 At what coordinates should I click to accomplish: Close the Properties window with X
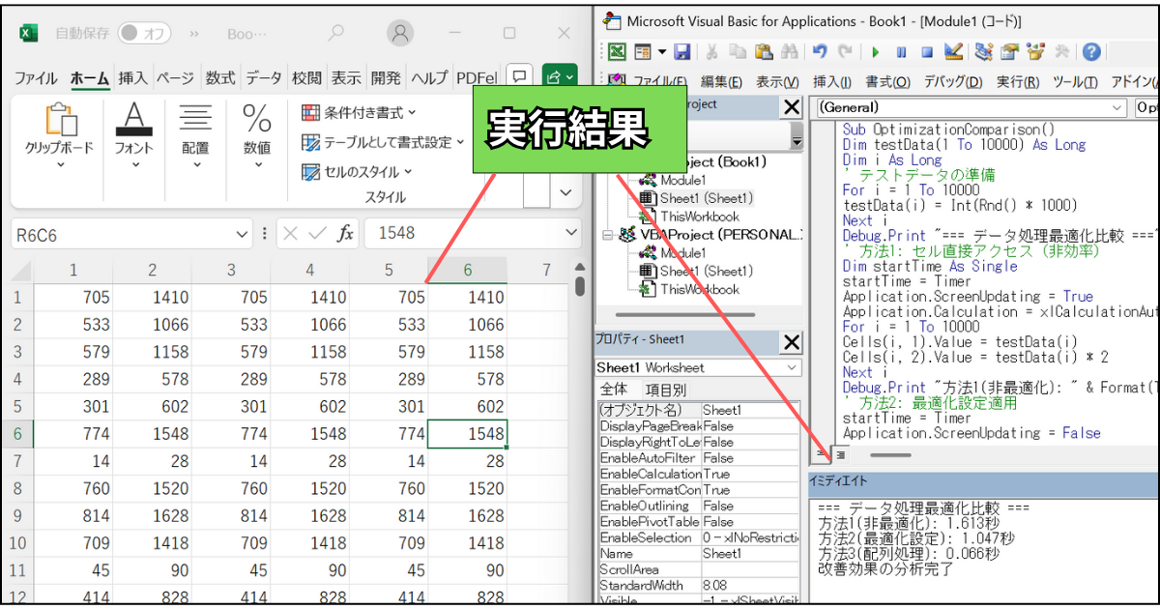click(791, 341)
